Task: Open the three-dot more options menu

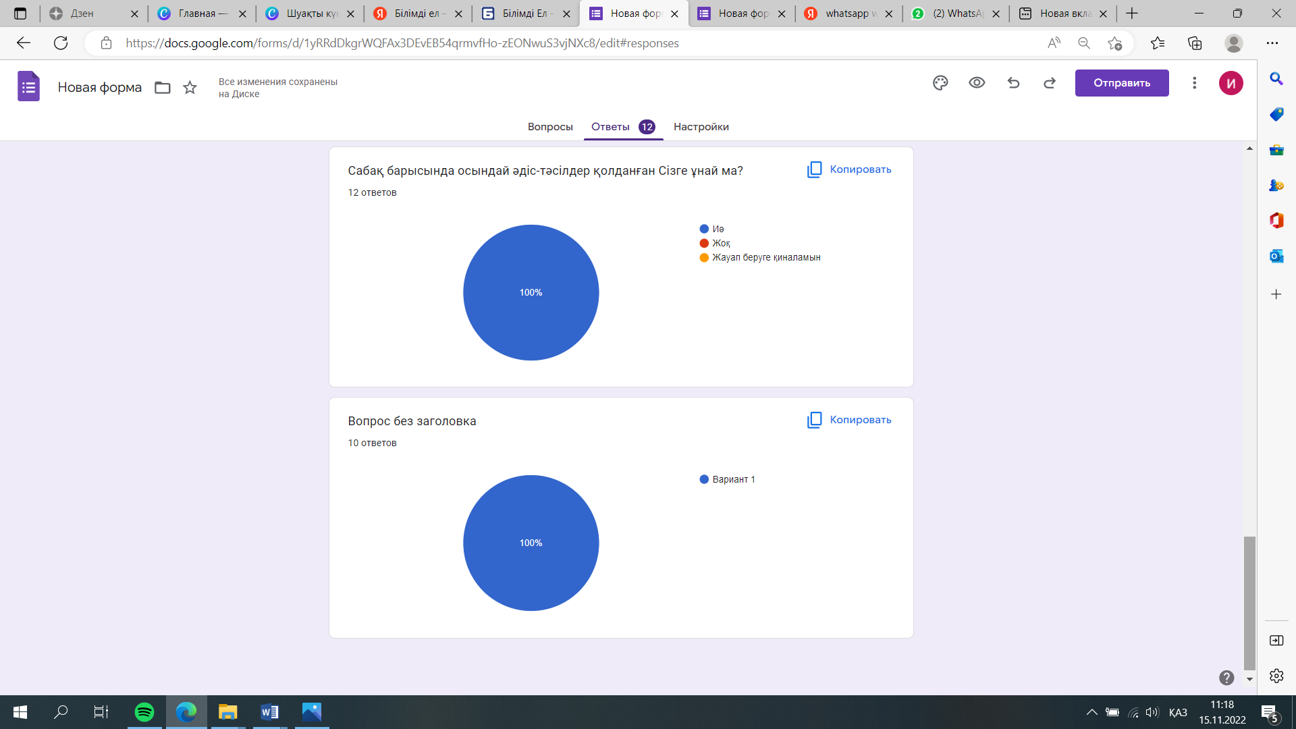Action: click(1194, 83)
